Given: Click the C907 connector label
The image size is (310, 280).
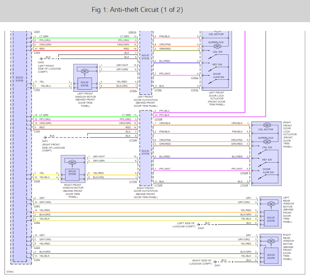Looking at the screenshot, I should (x=37, y=32).
